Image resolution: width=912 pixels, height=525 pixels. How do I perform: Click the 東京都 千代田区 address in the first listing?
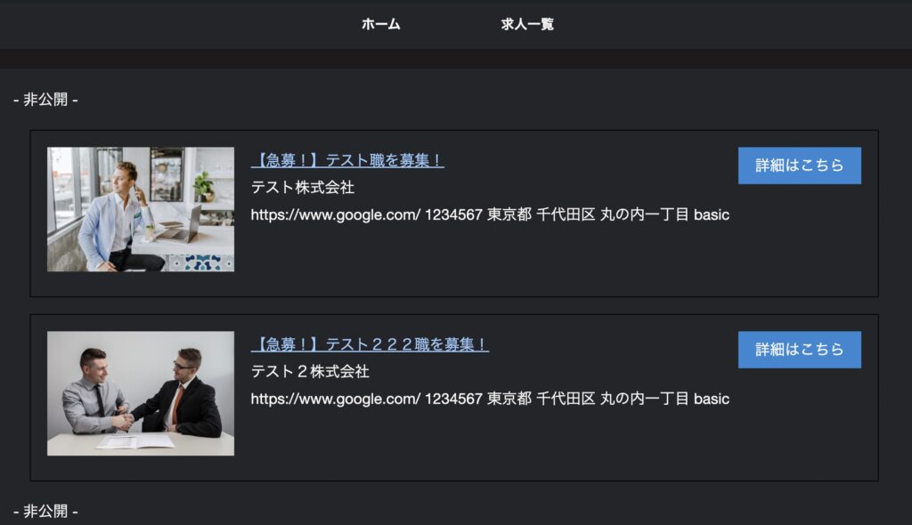point(541,214)
